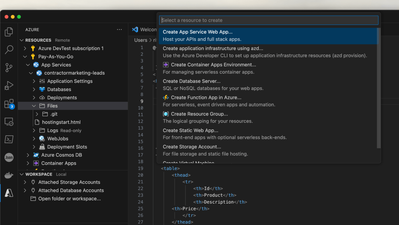Click the quick pick list scrollbar

click(x=379, y=88)
